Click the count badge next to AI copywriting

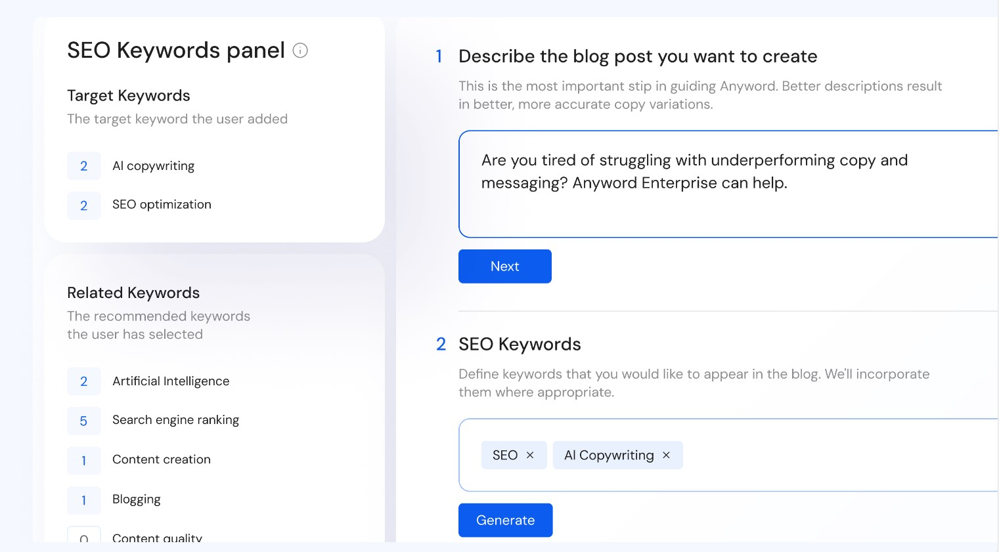[x=84, y=166]
